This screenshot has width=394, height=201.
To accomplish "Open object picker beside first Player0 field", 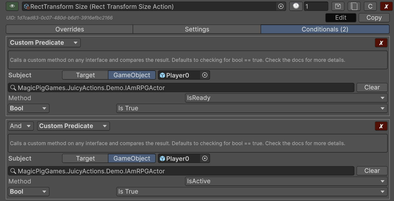I will click(x=205, y=75).
